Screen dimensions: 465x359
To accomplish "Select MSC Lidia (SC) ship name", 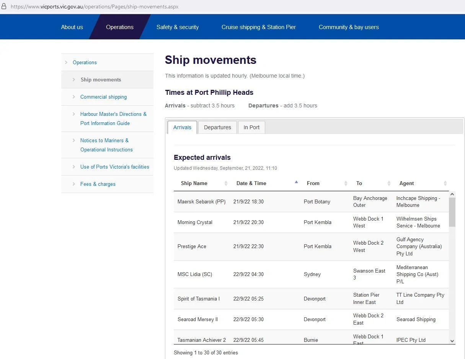I will pos(195,274).
